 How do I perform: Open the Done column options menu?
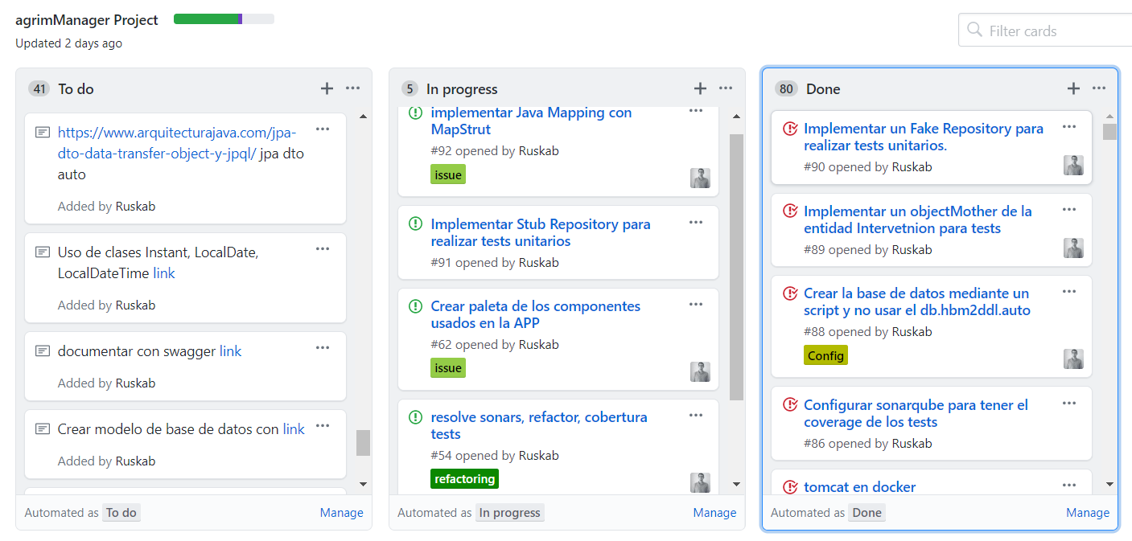click(x=1099, y=88)
